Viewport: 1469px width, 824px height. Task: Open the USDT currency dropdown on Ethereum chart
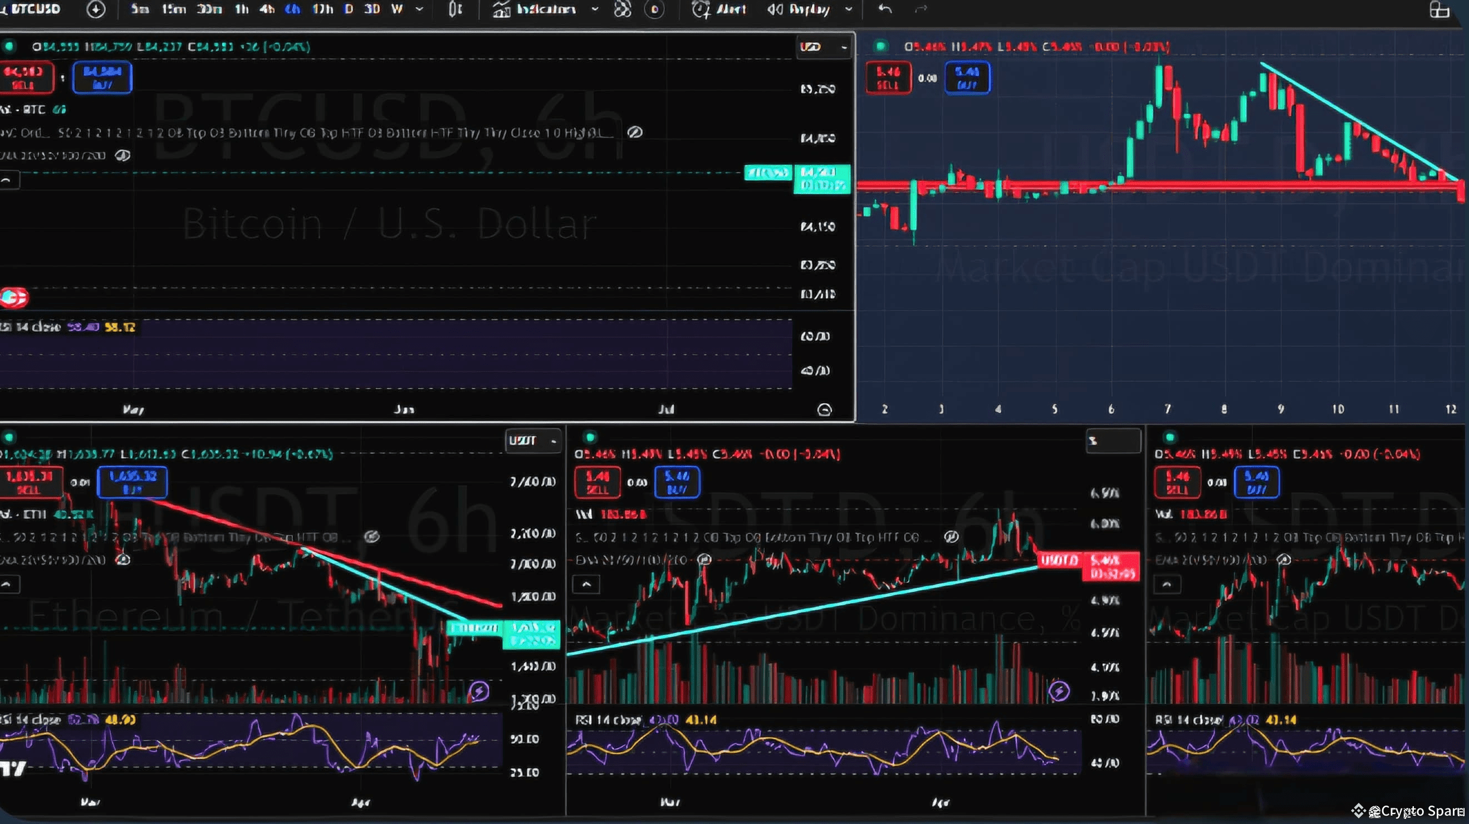coord(533,441)
